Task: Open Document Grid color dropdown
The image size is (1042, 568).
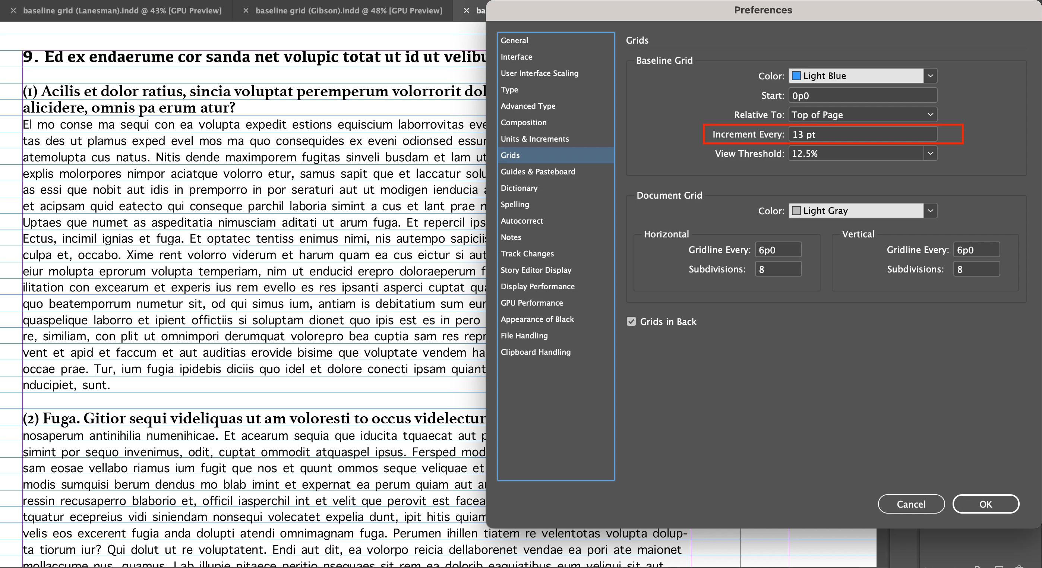Action: [x=930, y=211]
